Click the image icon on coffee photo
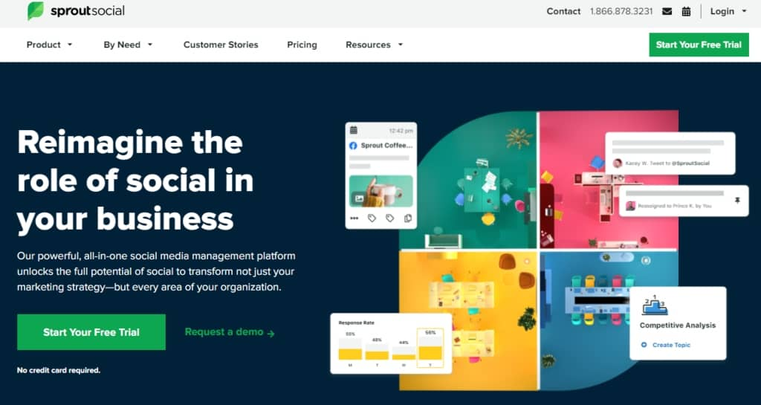Screen dimensions: 761x405 click(x=359, y=198)
